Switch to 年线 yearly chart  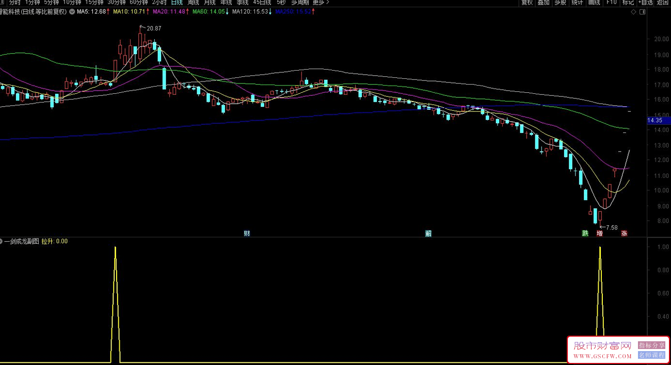(227, 2)
